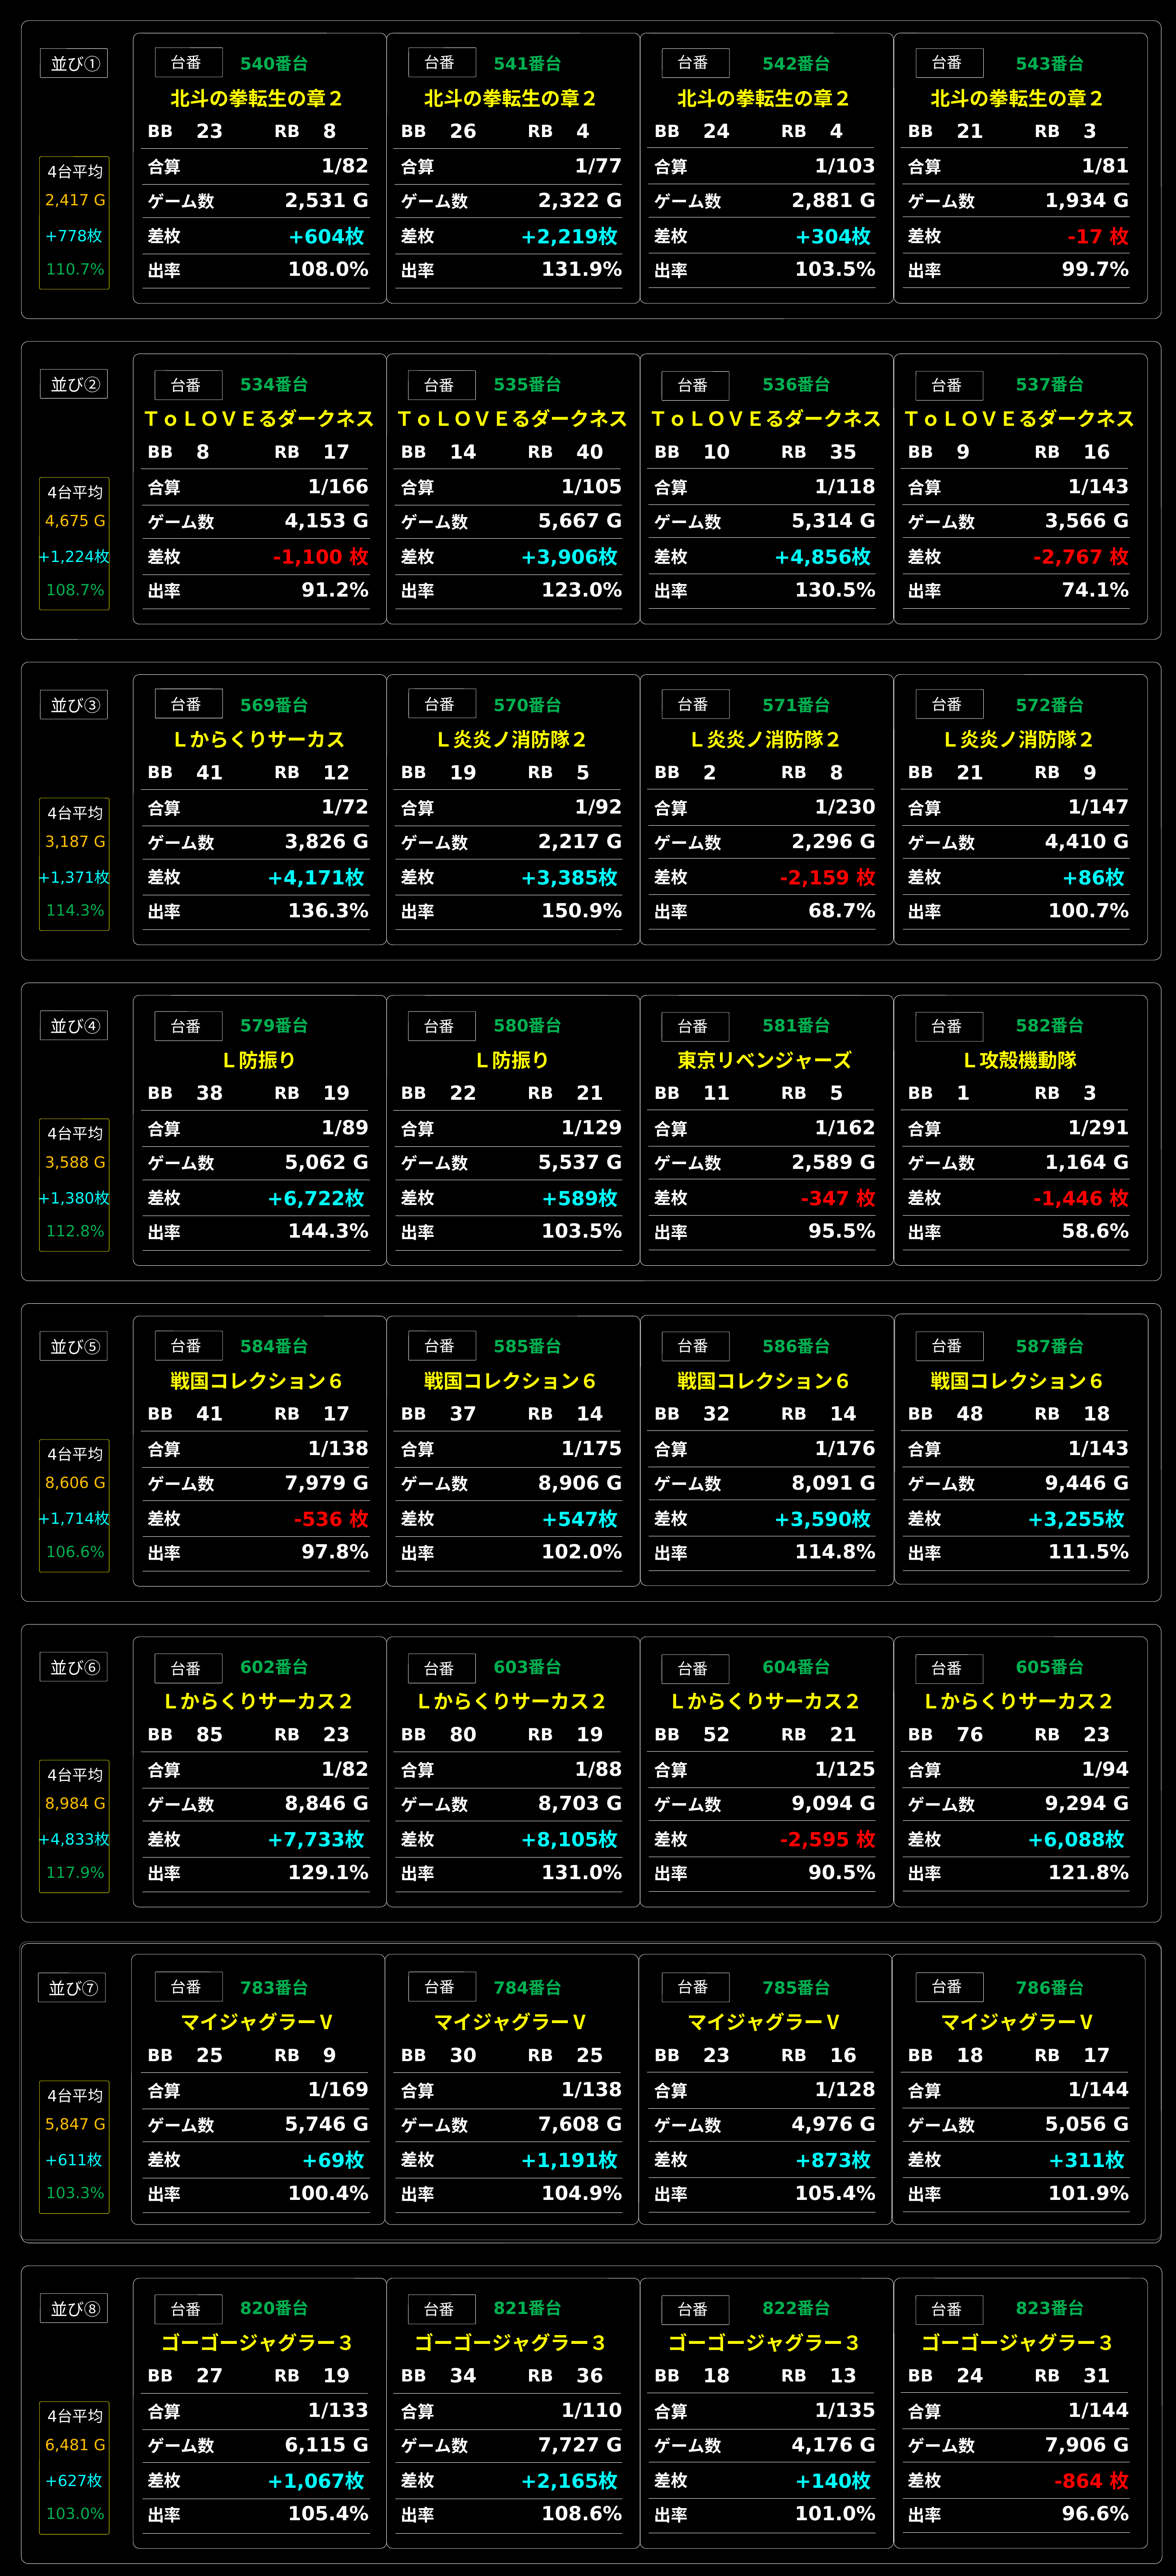Select machine number 587番台
1176x2576 pixels.
[1049, 1347]
